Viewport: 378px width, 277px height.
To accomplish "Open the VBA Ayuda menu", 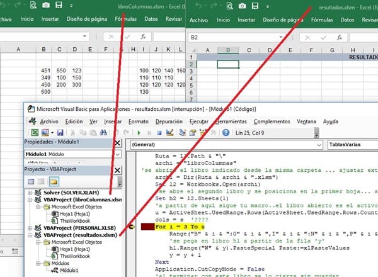I will pos(331,122).
